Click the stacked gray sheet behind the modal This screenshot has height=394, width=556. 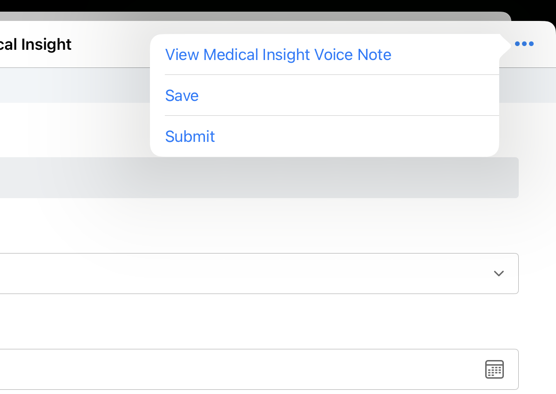[279, 16]
